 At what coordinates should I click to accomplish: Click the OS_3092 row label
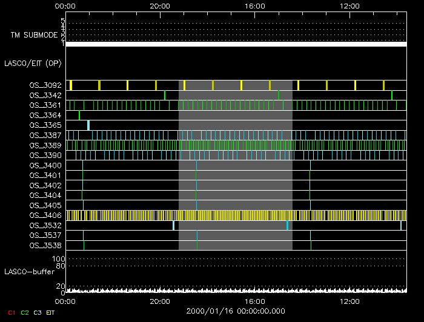(45, 85)
